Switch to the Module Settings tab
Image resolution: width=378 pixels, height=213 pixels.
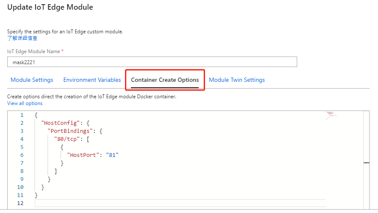tap(32, 80)
